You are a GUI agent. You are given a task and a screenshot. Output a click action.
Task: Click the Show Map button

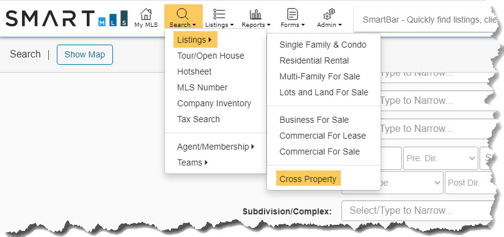85,54
